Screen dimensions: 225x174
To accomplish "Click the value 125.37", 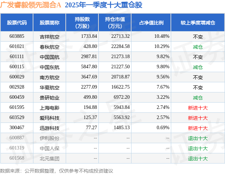I will pyautogui.click(x=90, y=117).
